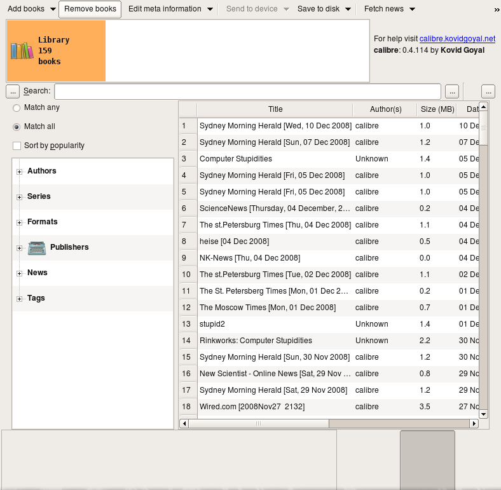This screenshot has width=501, height=490.
Task: Focus the Search input field
Action: (x=247, y=92)
